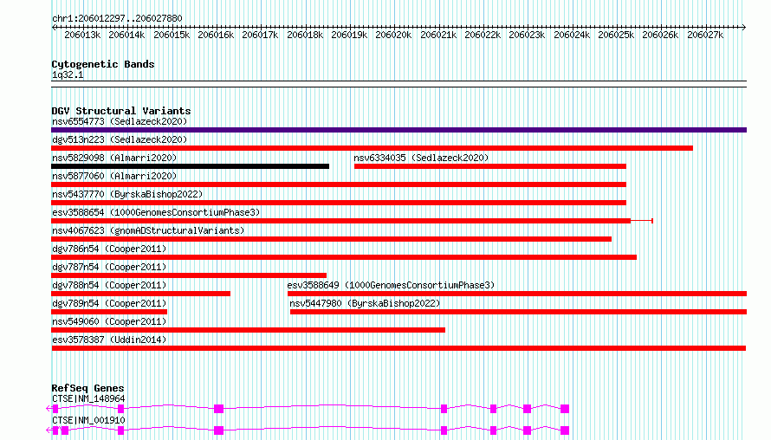
Task: Click thin whisker line ending esv3588654 bar
Action: coord(642,221)
